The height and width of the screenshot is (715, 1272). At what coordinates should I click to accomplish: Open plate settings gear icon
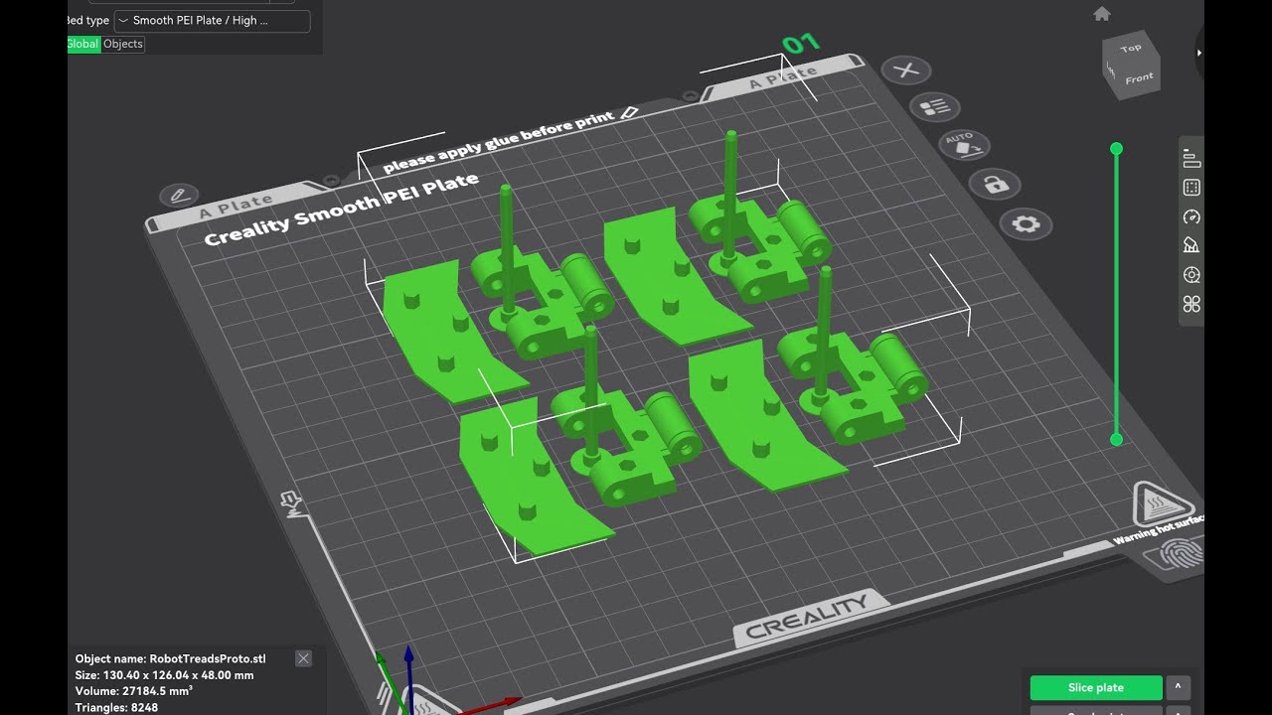coord(1026,224)
